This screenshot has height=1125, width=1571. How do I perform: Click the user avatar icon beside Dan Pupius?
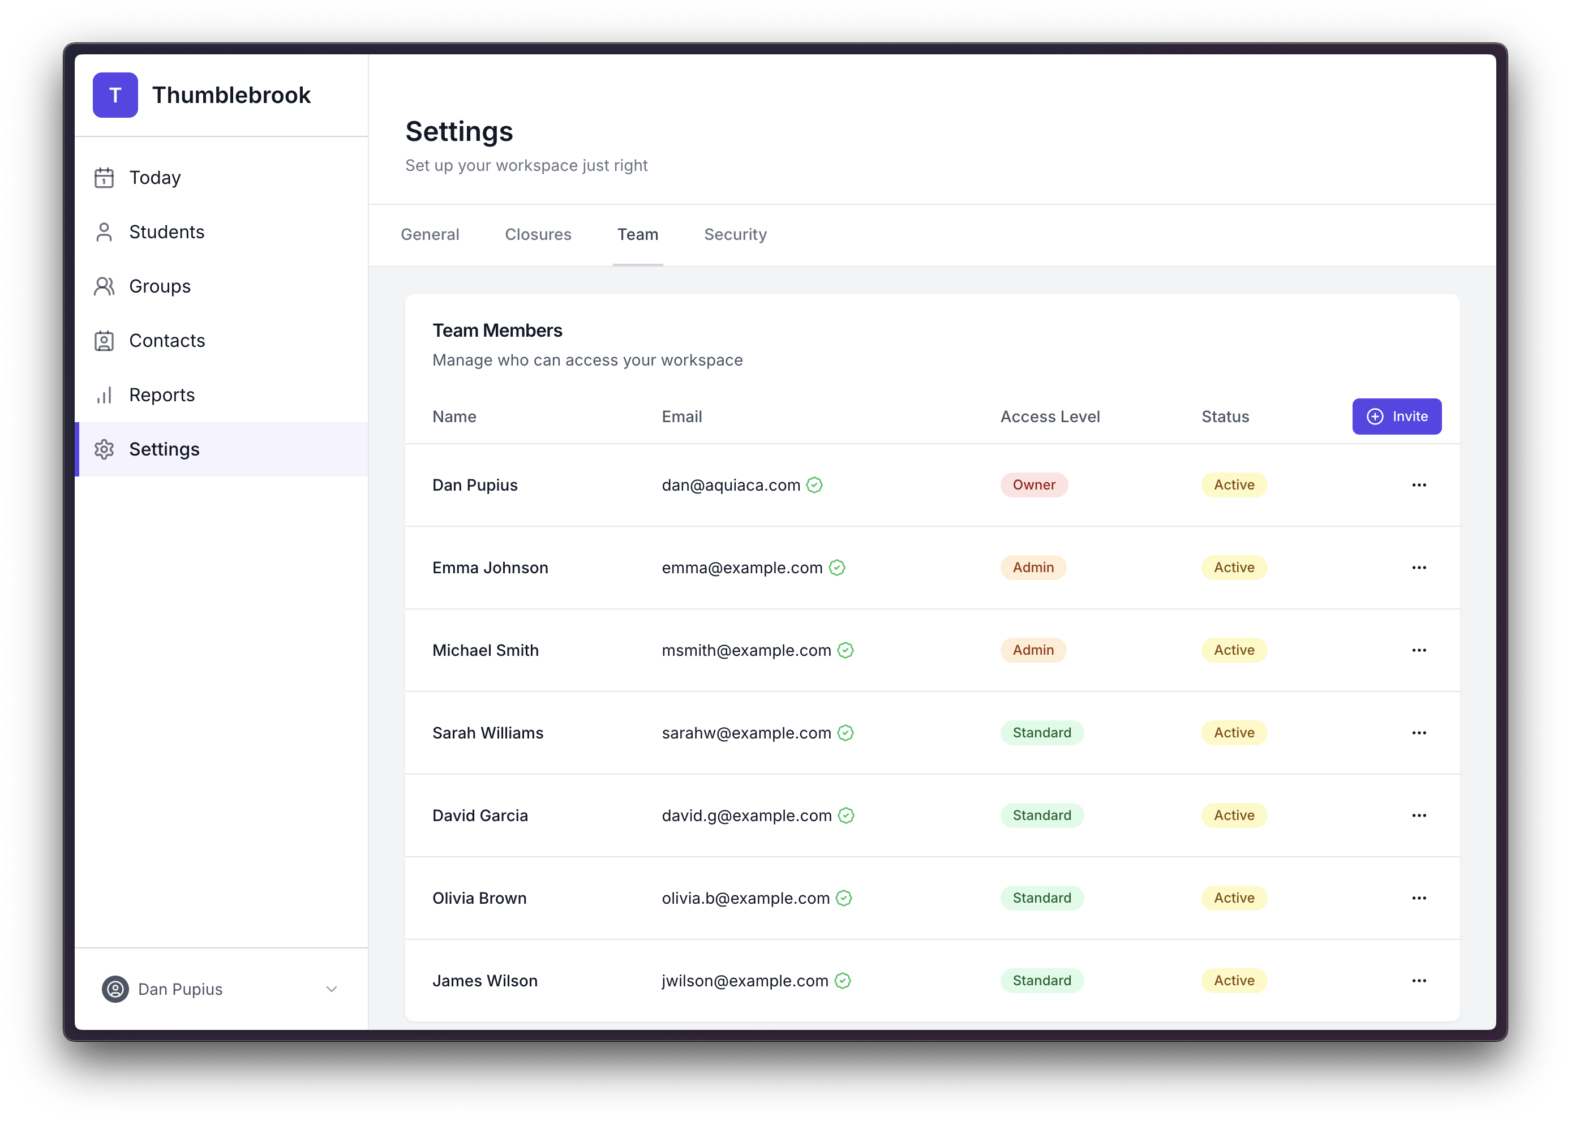(x=115, y=989)
